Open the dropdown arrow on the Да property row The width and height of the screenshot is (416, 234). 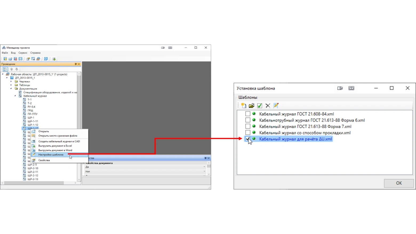(205, 167)
